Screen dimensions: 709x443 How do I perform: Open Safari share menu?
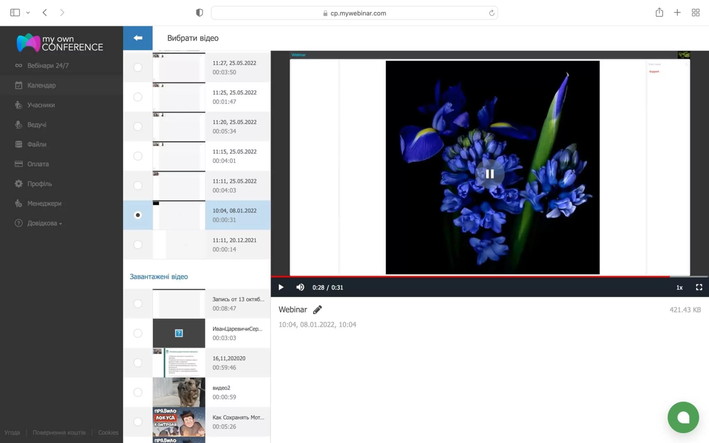(659, 13)
